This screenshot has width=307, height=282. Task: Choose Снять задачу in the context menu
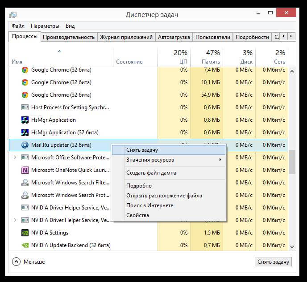click(x=168, y=150)
